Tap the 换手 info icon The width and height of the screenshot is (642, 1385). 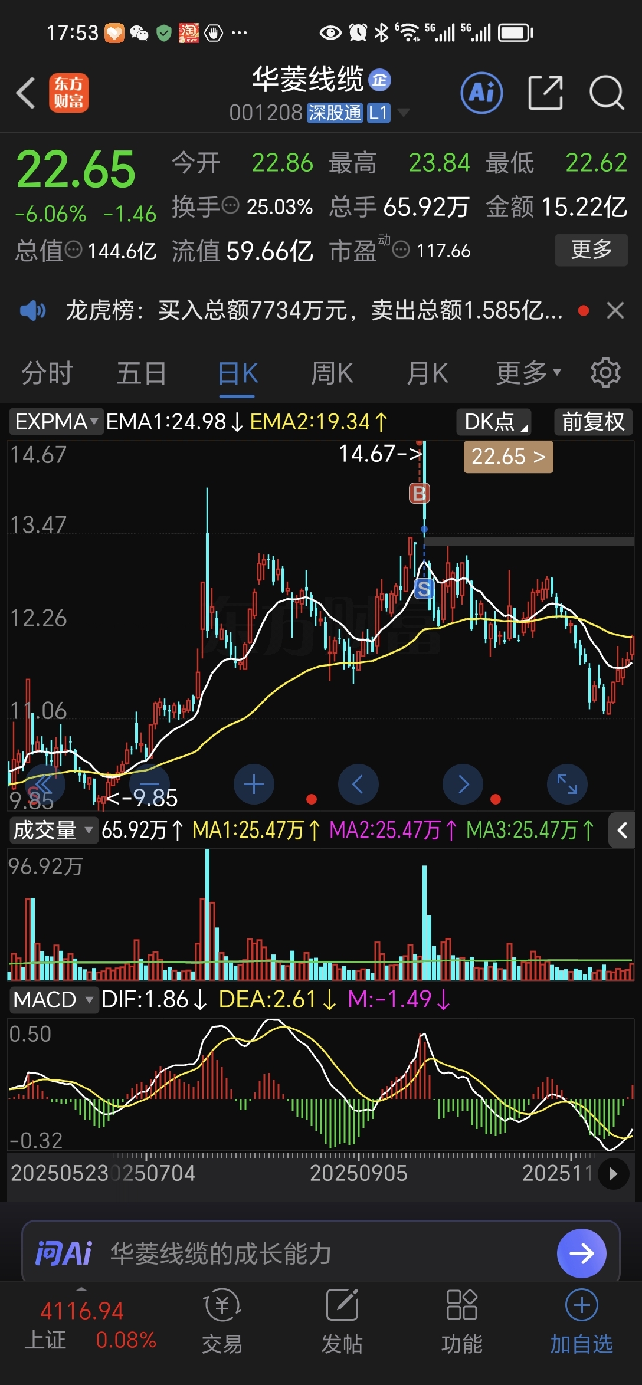tap(230, 206)
